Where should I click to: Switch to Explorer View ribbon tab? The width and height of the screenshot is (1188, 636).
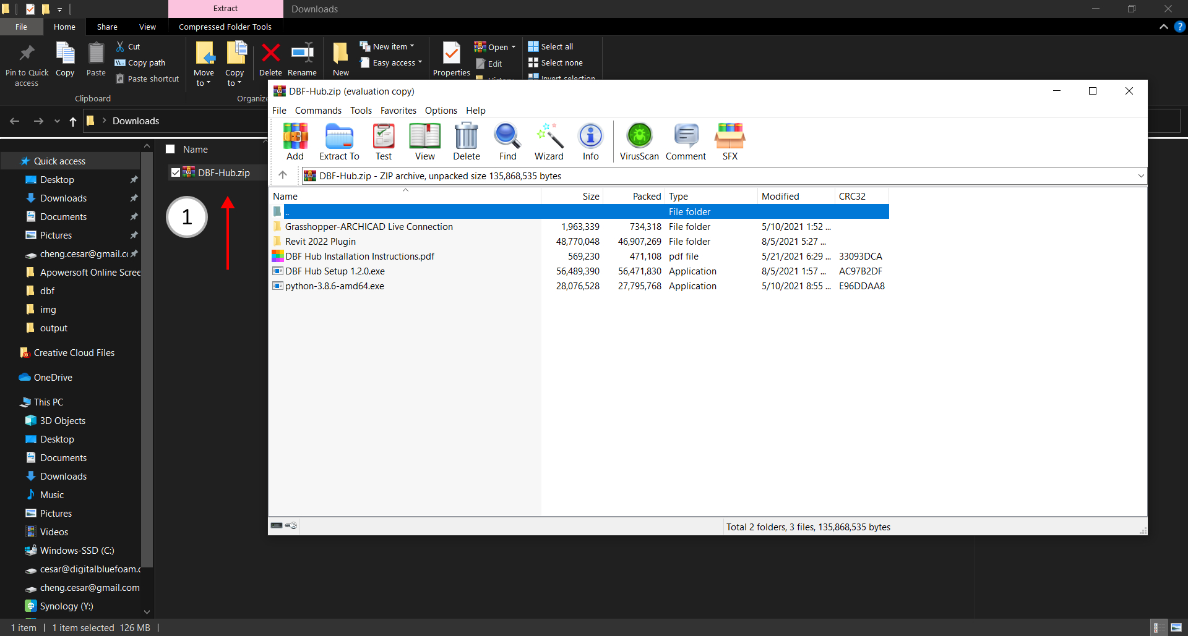coord(147,27)
